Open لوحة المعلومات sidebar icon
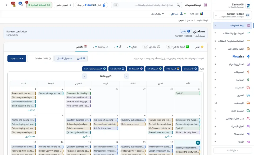Image resolution: width=254 pixels, height=155 pixels. click(x=248, y=26)
